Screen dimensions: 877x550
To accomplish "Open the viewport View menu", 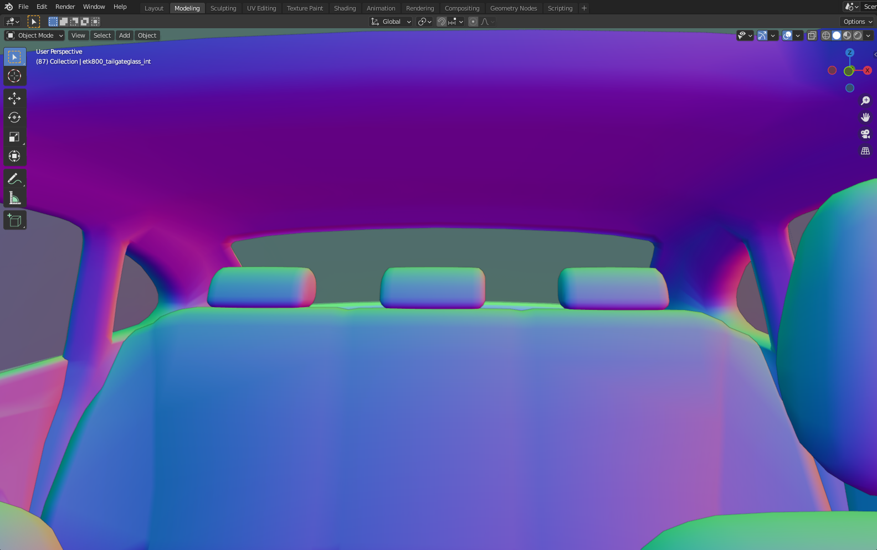I will 78,35.
